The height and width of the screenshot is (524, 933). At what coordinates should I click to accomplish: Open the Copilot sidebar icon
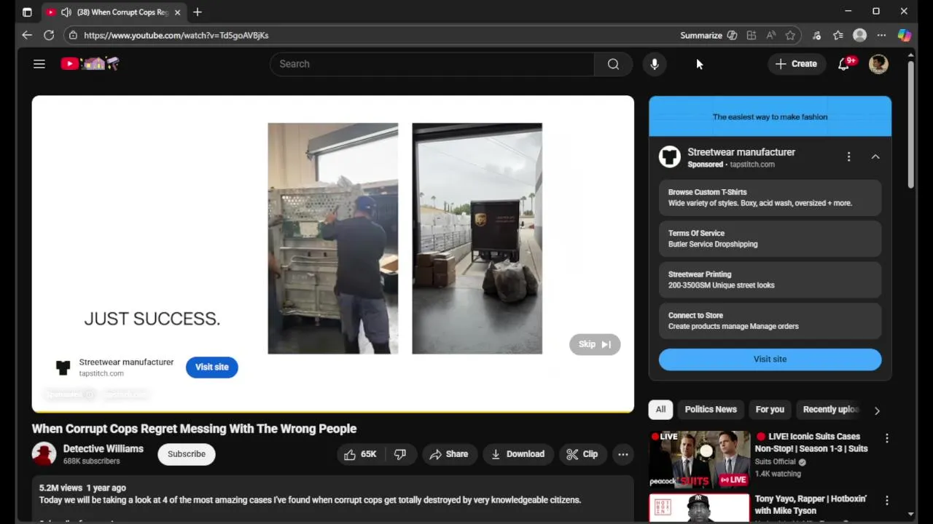[905, 35]
